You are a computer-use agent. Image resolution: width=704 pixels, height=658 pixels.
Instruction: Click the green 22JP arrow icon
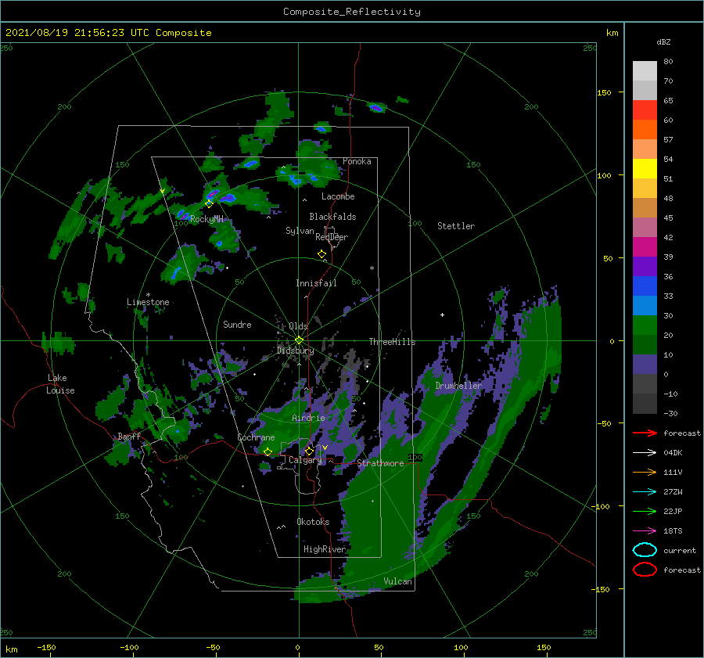point(645,511)
